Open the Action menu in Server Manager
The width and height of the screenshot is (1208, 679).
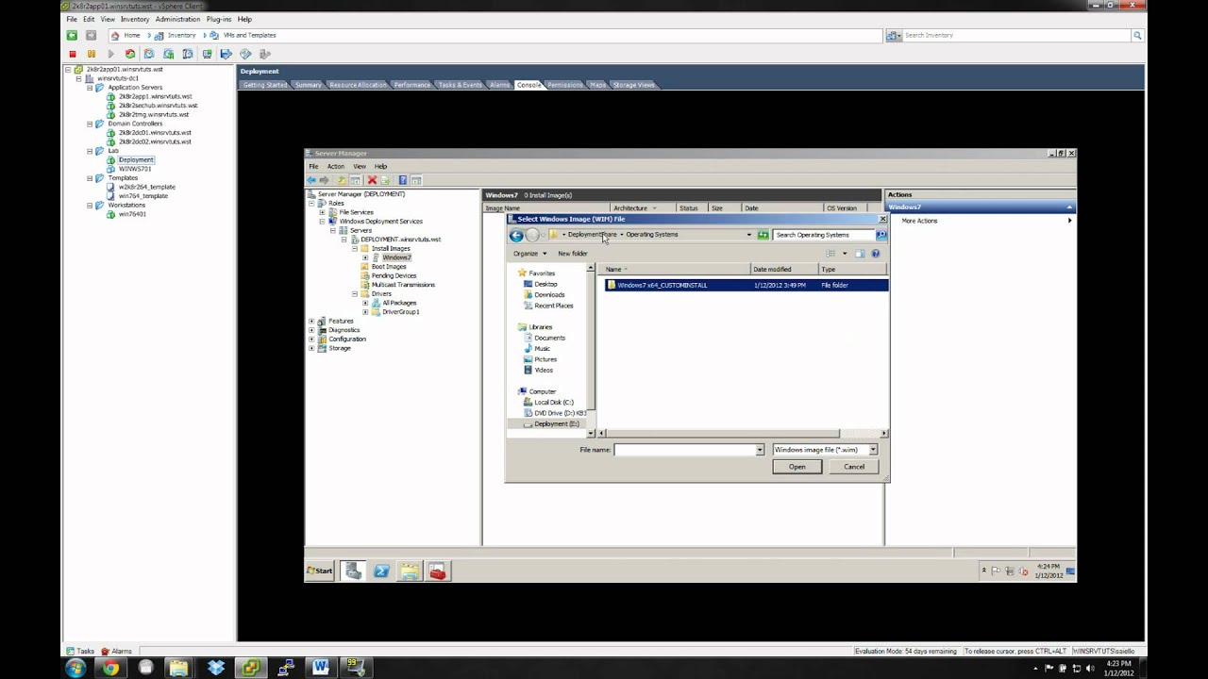(335, 166)
